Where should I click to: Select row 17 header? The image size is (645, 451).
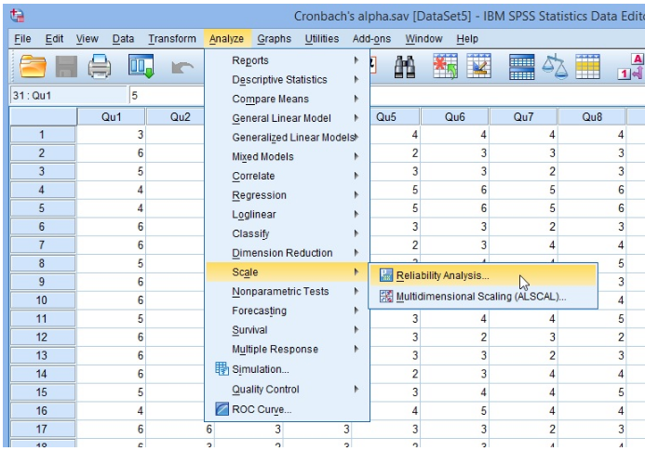pos(43,430)
